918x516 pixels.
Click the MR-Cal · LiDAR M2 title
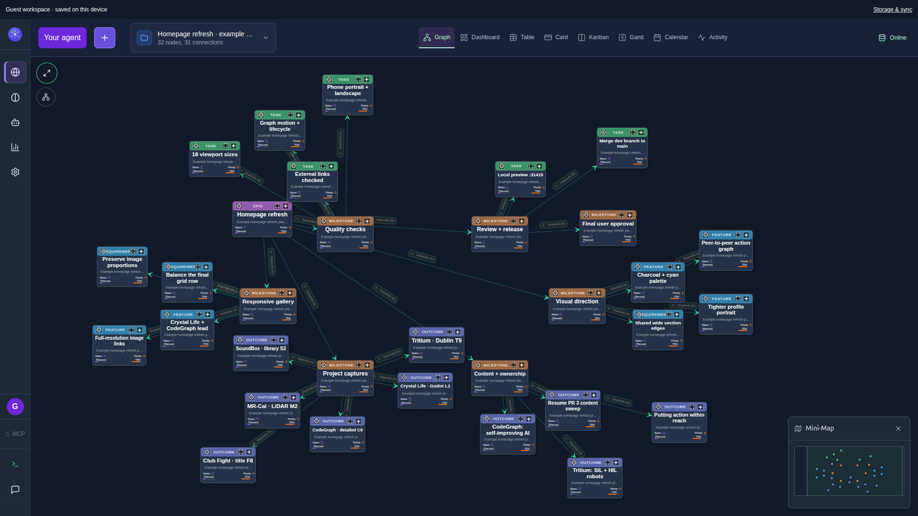(x=272, y=407)
